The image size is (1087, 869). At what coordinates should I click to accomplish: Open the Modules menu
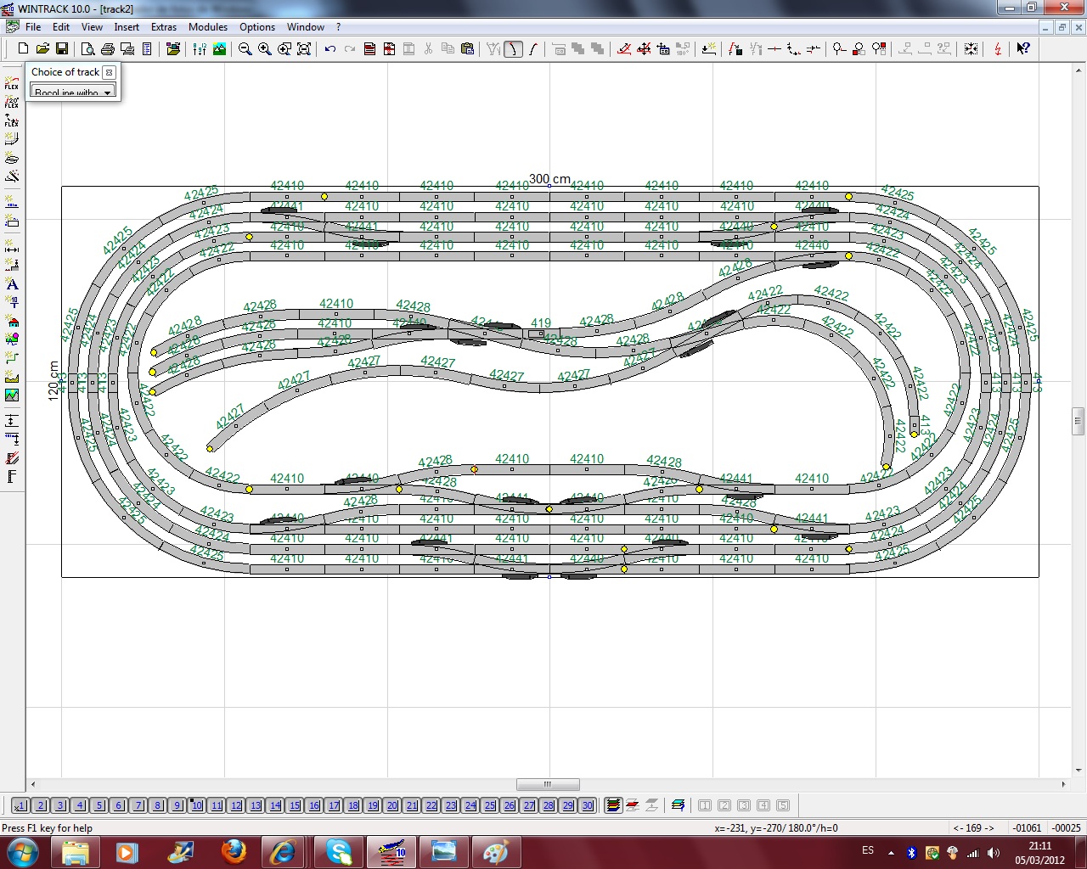(x=208, y=27)
